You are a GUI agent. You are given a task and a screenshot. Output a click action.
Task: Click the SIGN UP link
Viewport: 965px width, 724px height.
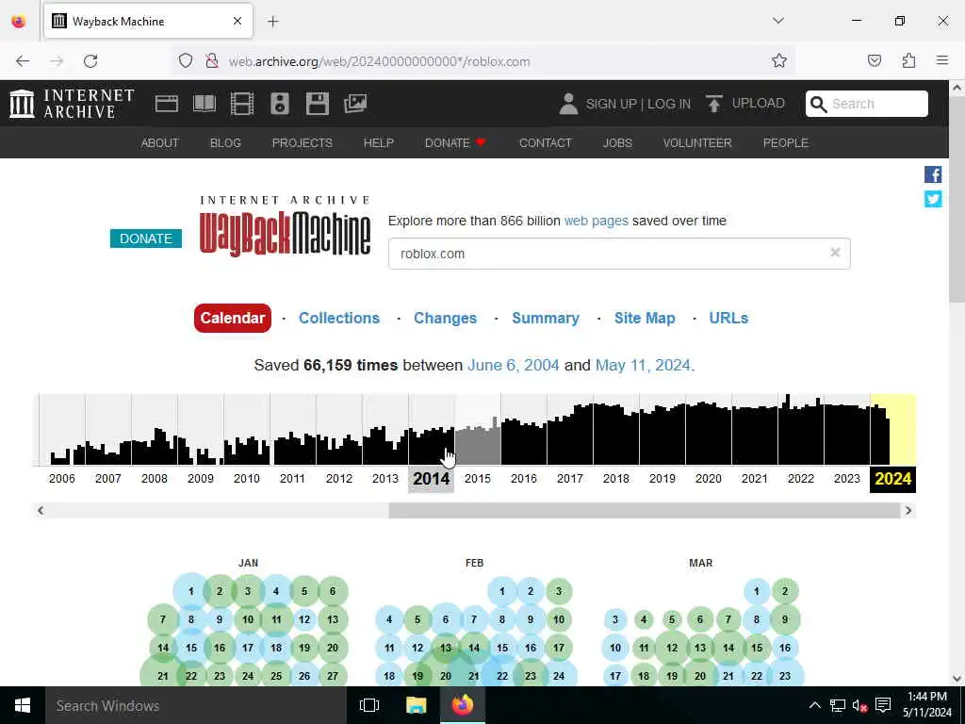point(611,104)
